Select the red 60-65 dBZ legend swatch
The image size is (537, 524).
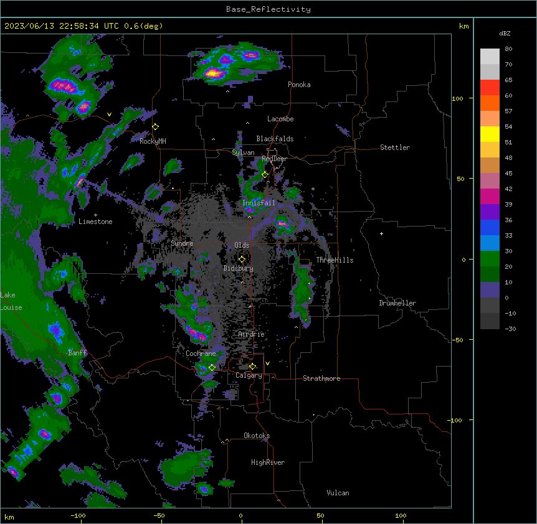(490, 88)
